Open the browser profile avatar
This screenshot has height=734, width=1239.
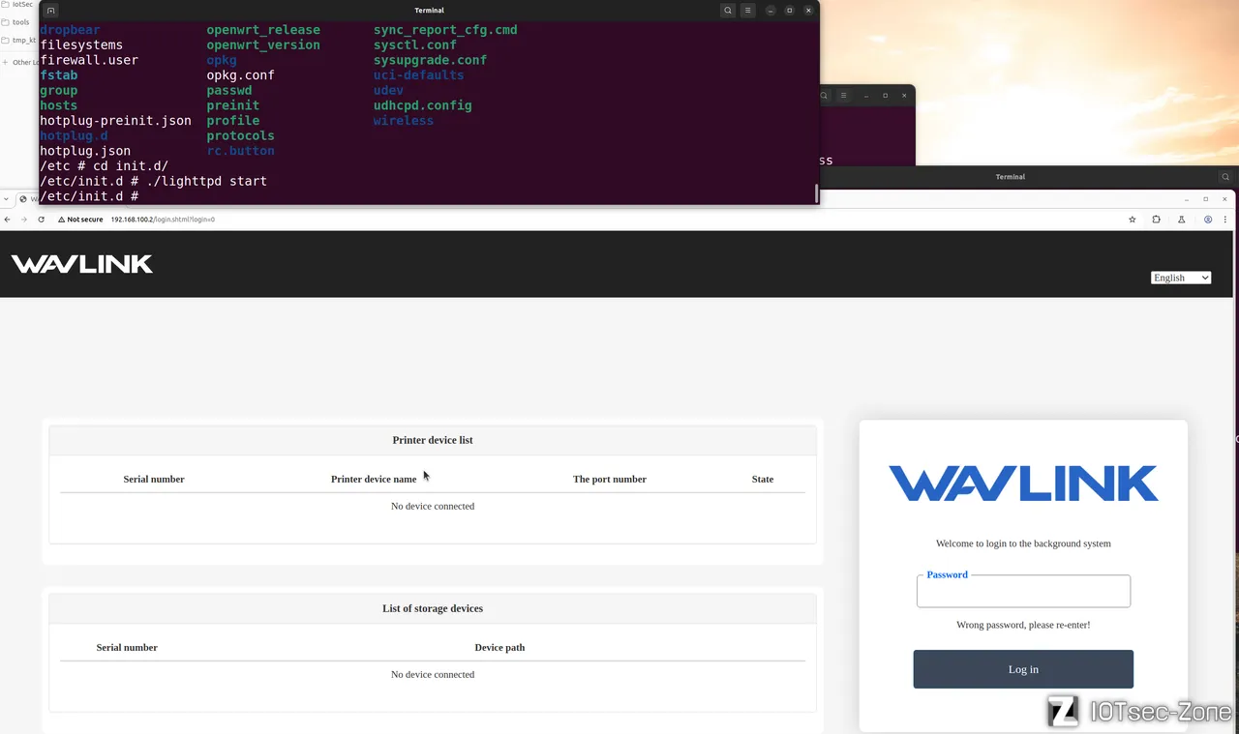pos(1208,220)
